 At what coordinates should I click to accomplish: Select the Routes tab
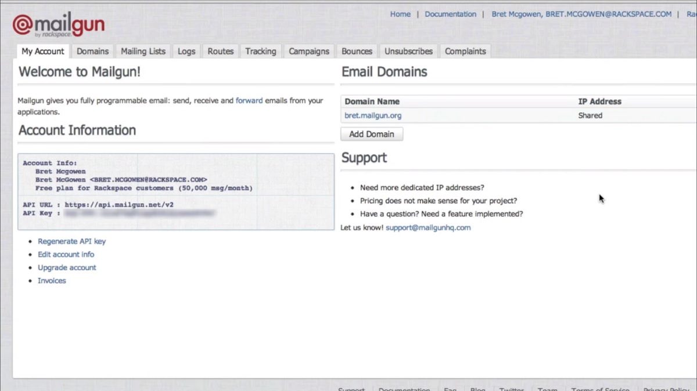point(220,51)
